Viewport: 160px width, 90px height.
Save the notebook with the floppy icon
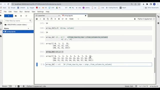pos(37,19)
